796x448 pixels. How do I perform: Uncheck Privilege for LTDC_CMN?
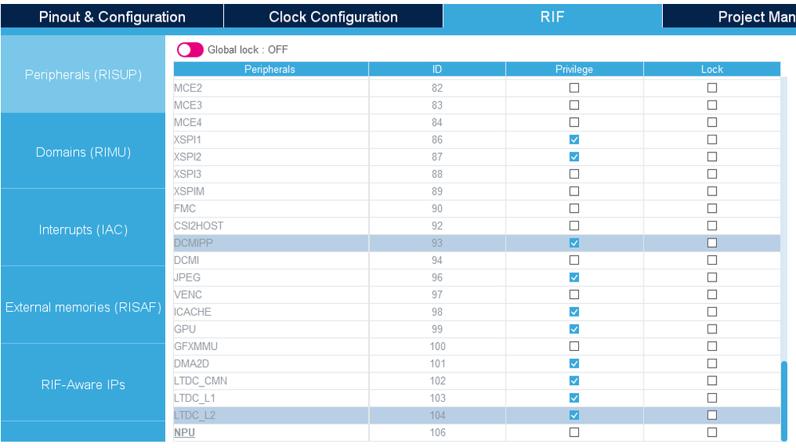574,381
